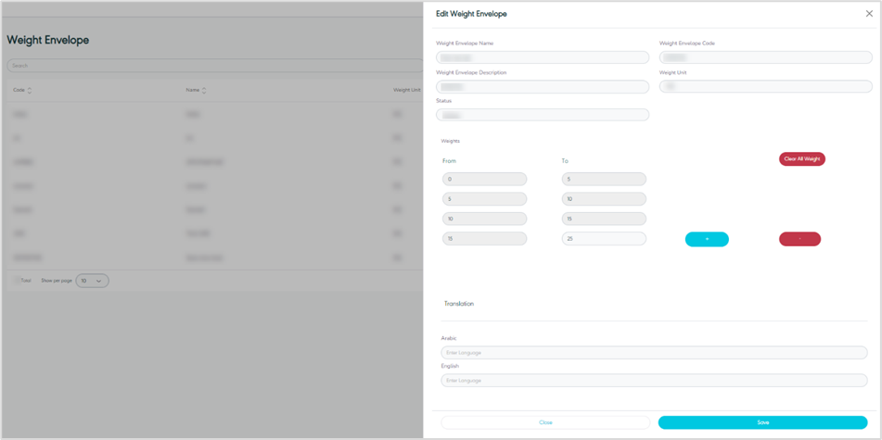
Task: Click the Search box in Weight Envelope list
Action: [x=213, y=66]
